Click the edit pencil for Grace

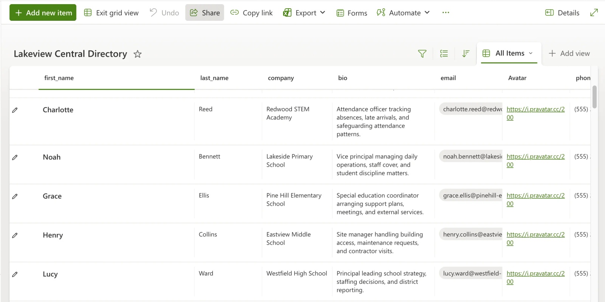click(15, 196)
